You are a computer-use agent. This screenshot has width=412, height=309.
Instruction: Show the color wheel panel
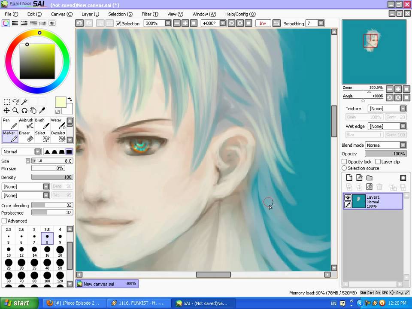pos(6,23)
